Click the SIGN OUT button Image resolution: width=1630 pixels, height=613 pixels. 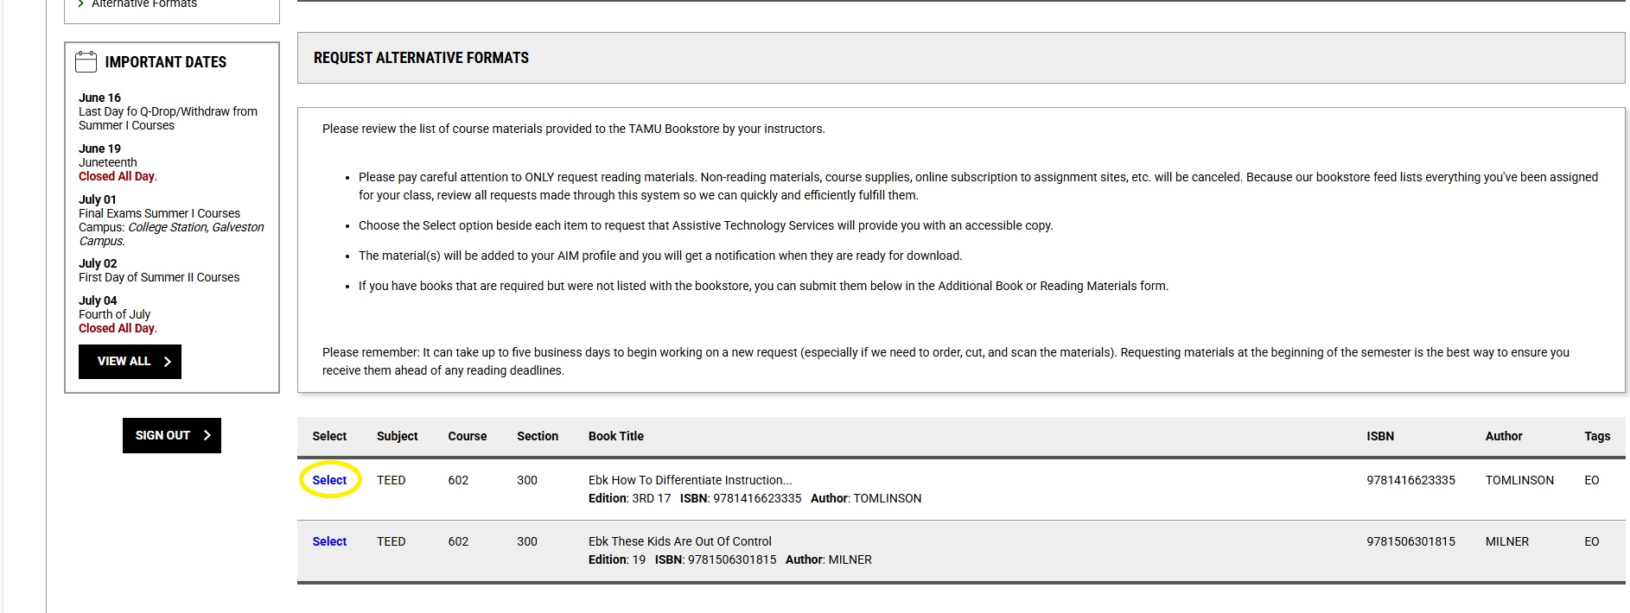coord(172,435)
